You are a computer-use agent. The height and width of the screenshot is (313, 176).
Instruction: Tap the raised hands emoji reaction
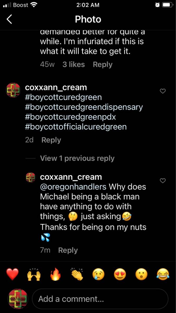tap(34, 275)
